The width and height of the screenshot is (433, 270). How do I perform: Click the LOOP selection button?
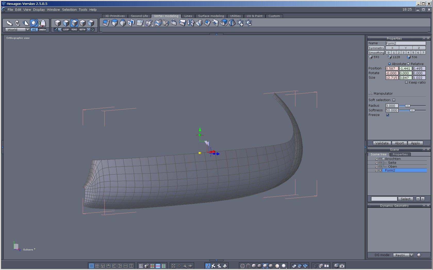click(66, 30)
